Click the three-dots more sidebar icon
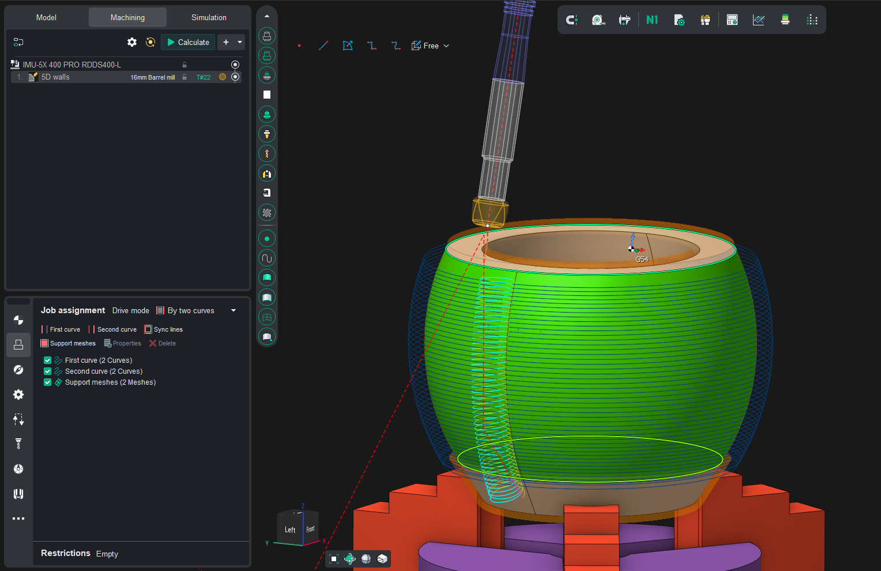The image size is (881, 571). [18, 519]
